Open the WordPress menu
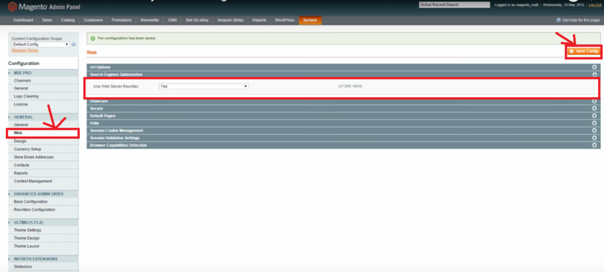Image resolution: width=604 pixels, height=272 pixels. point(285,20)
